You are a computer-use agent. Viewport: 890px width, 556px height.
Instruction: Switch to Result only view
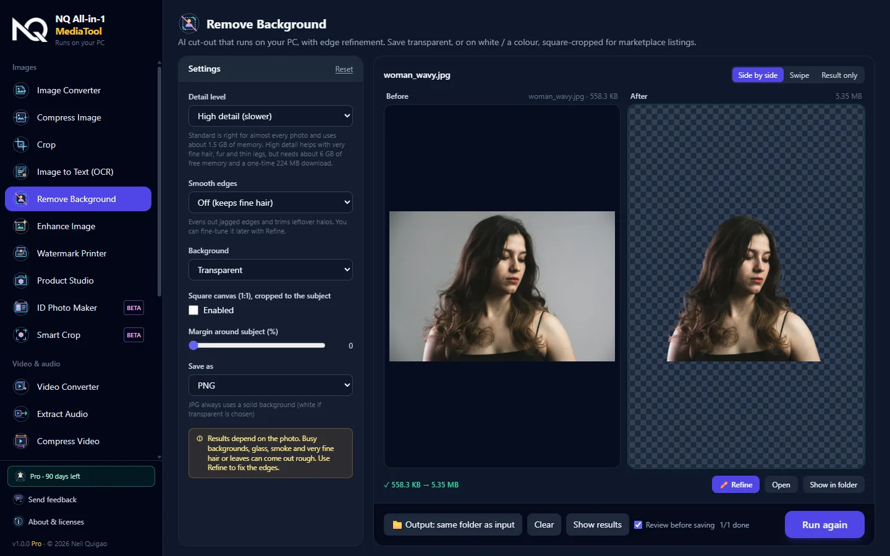point(839,75)
